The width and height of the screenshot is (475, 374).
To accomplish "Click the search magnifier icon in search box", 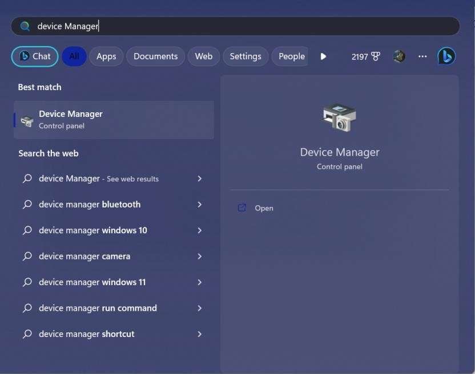I will pos(25,26).
